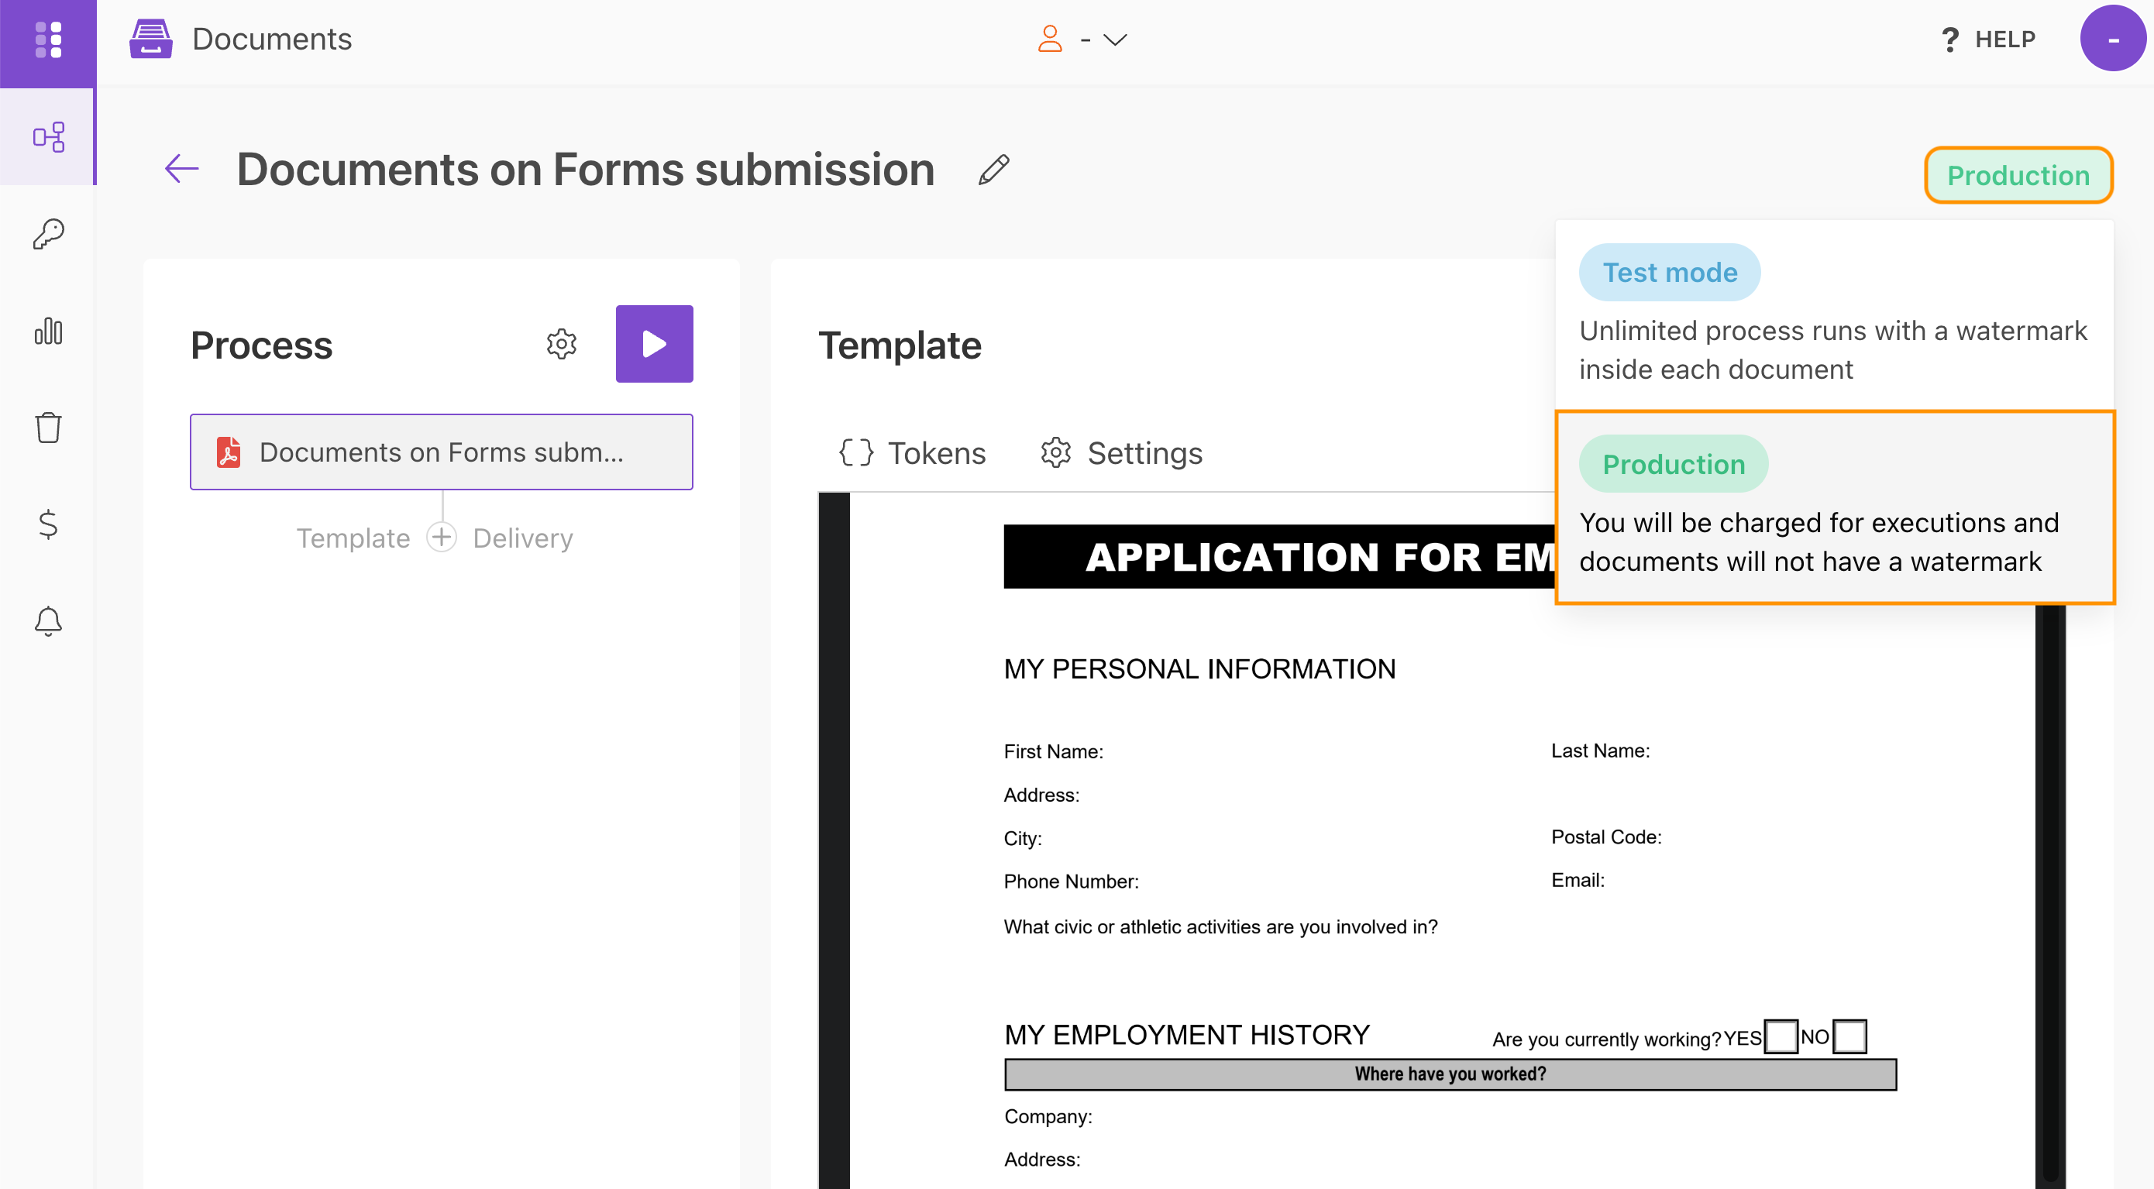Switch to the Settings tab
Image resolution: width=2154 pixels, height=1189 pixels.
pyautogui.click(x=1120, y=452)
